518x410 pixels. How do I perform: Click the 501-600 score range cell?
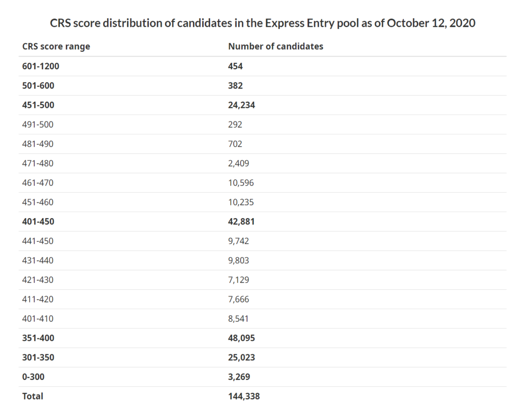pyautogui.click(x=38, y=86)
